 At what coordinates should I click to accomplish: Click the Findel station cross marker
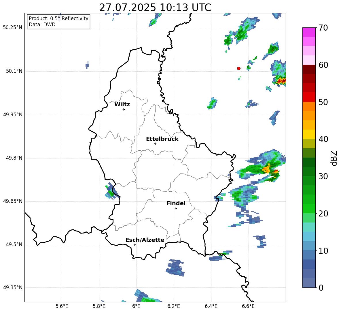(x=176, y=208)
